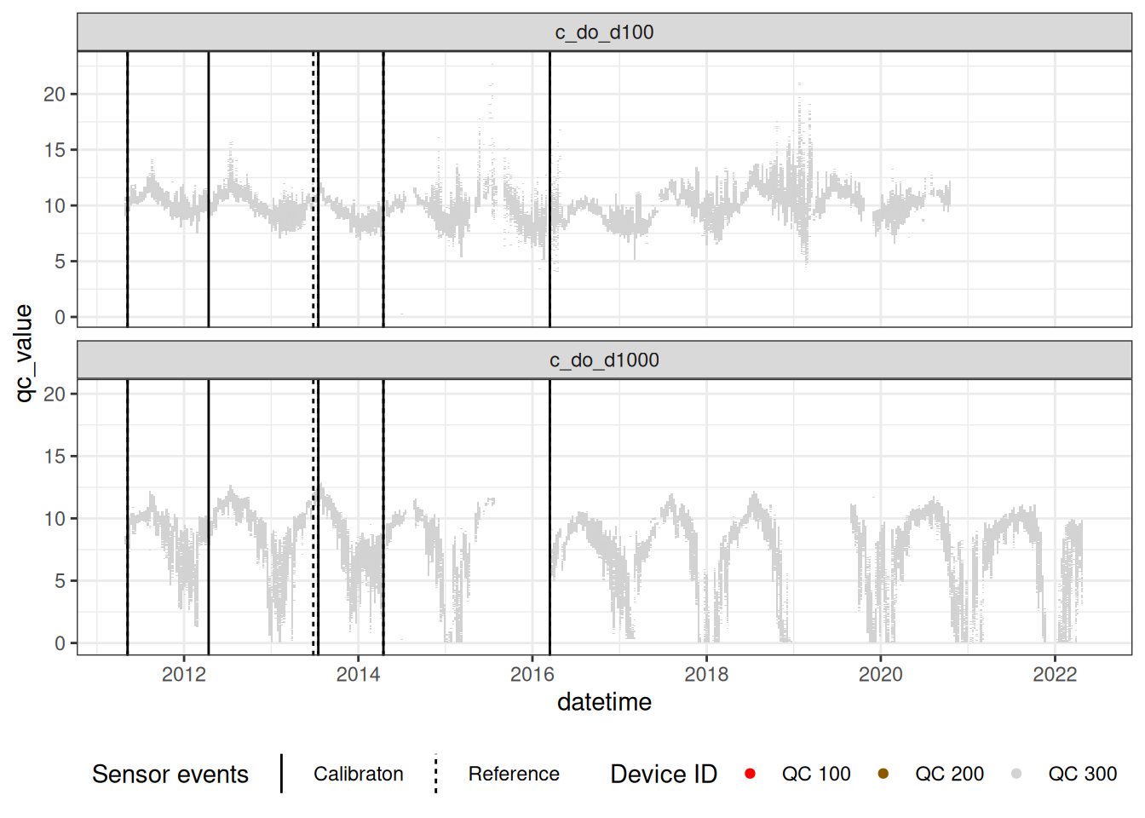Viewport: 1145px width, 818px height.
Task: Click the 5 y-axis label in c_do_d1000 panel
Action: [x=60, y=581]
